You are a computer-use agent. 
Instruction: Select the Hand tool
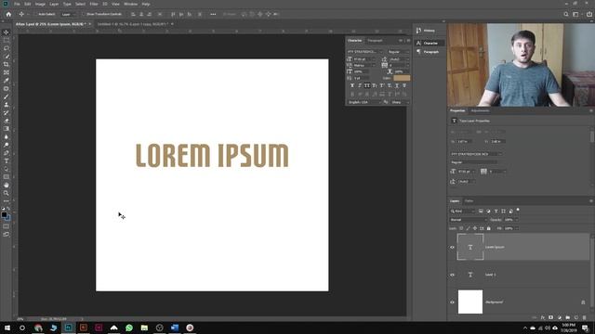point(7,186)
